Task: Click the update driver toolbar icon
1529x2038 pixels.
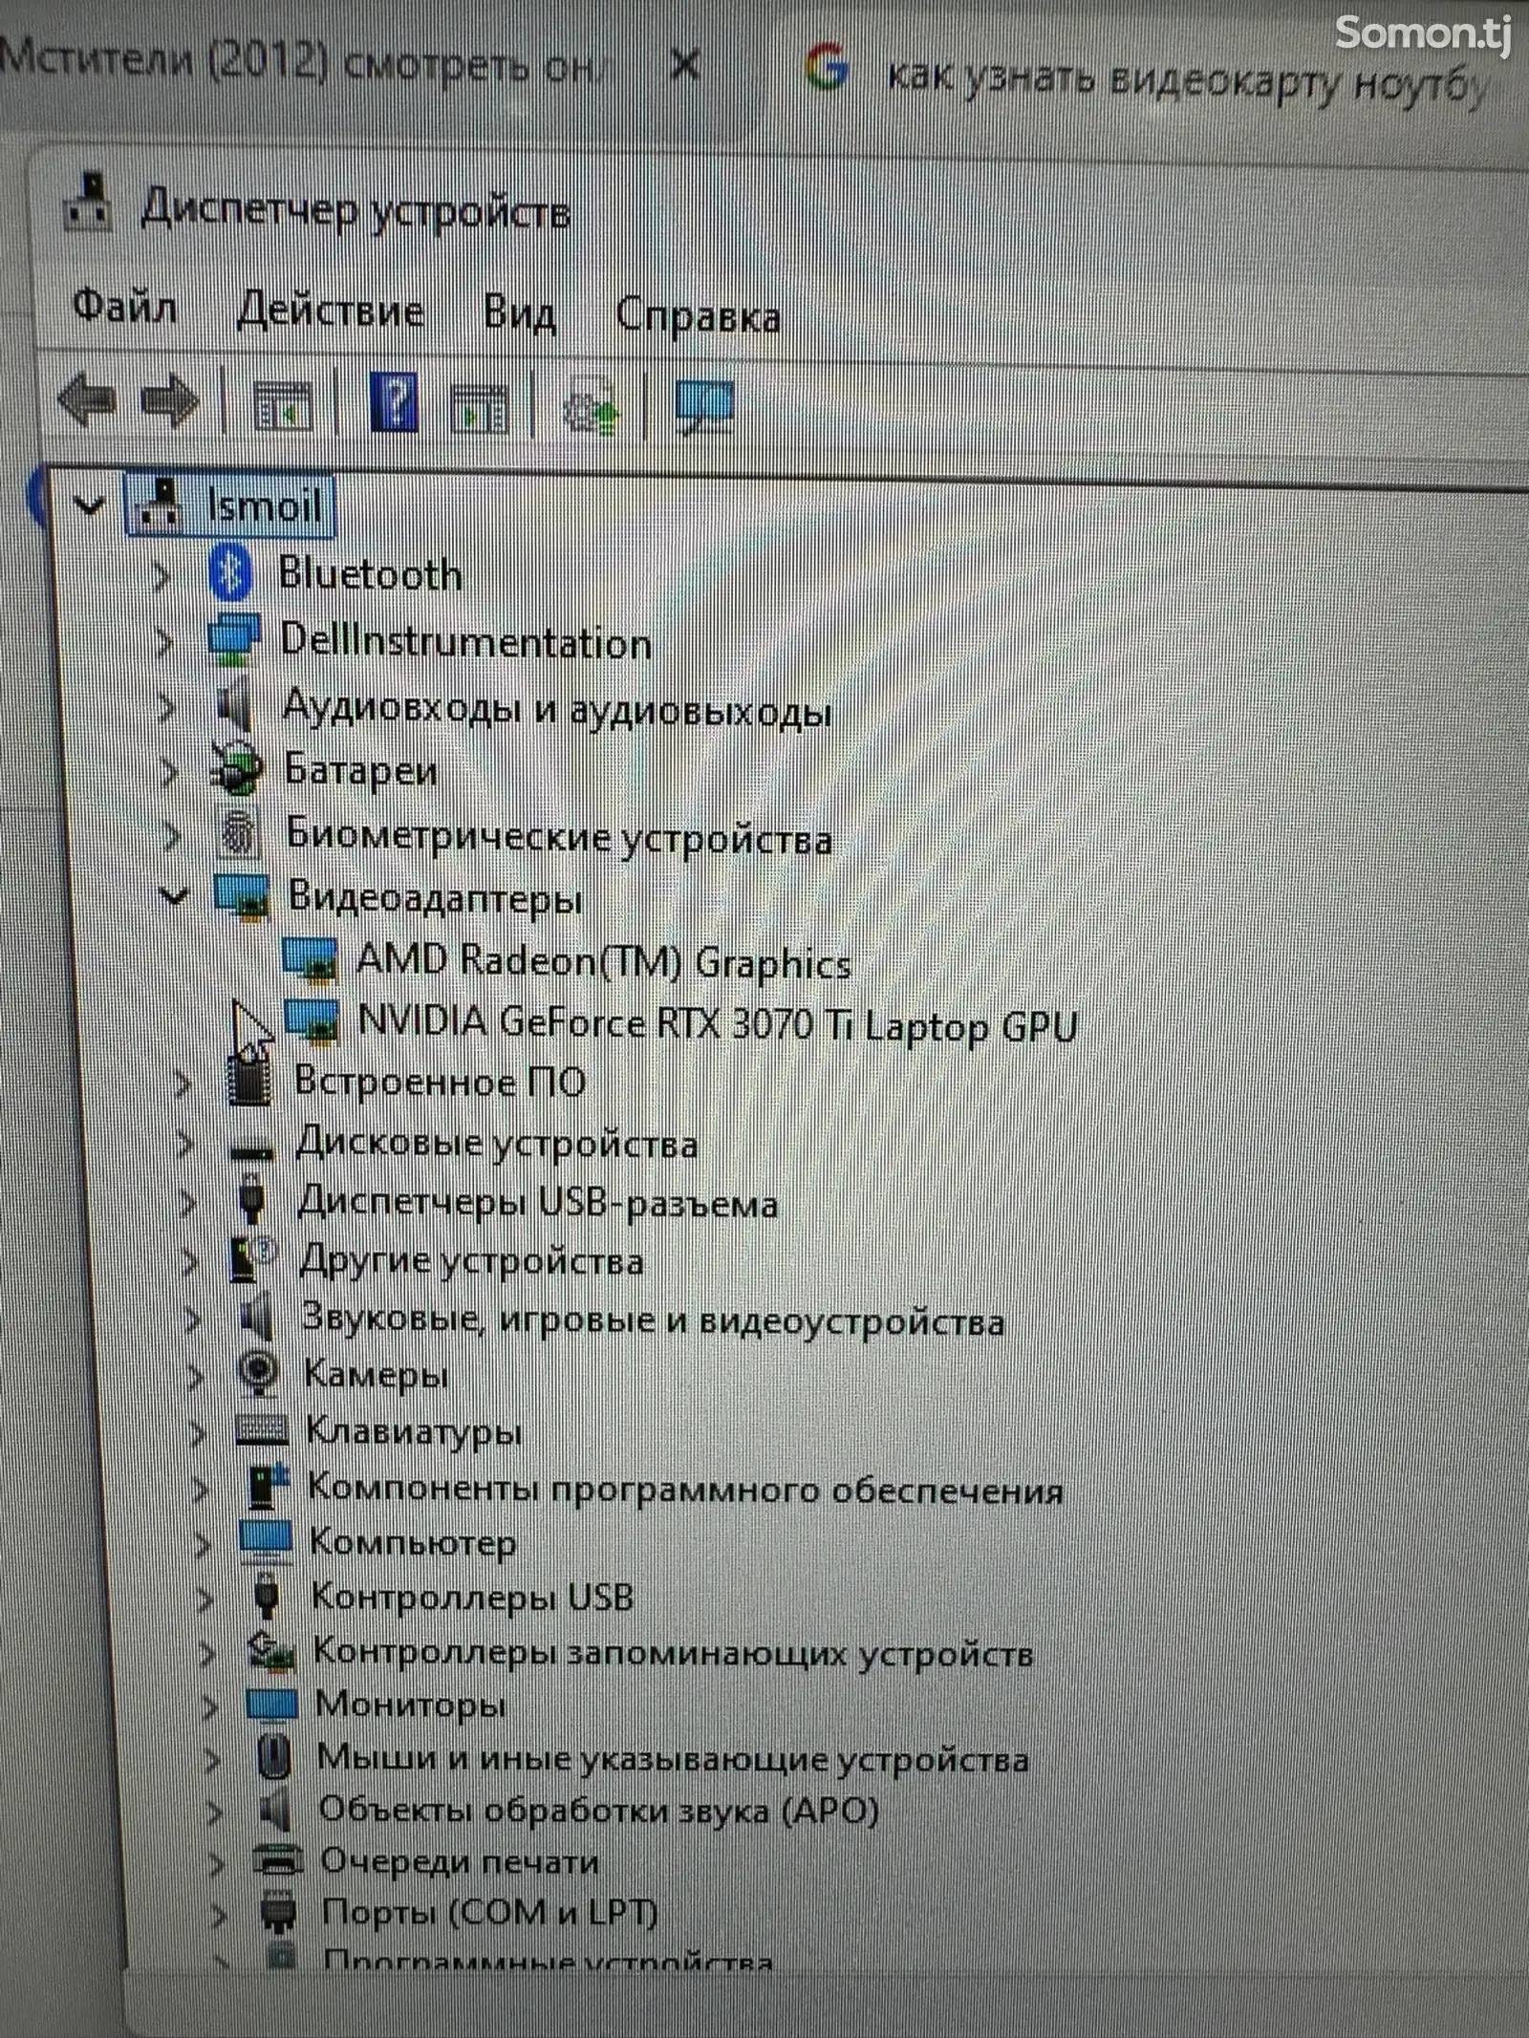Action: click(x=592, y=407)
